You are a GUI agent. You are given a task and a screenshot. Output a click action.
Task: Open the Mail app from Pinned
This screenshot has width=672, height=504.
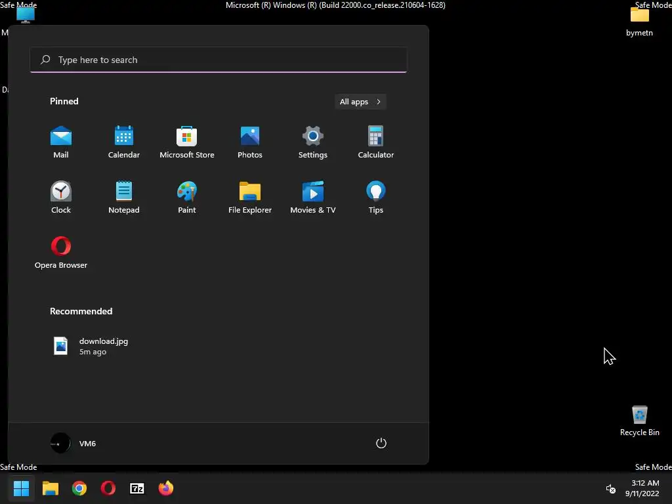(x=61, y=142)
